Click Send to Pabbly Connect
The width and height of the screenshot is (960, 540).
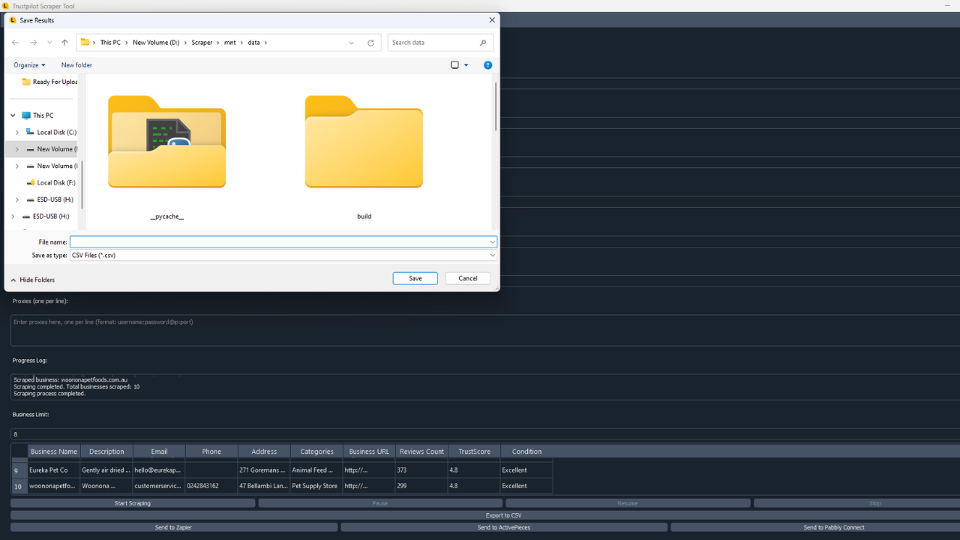(833, 527)
